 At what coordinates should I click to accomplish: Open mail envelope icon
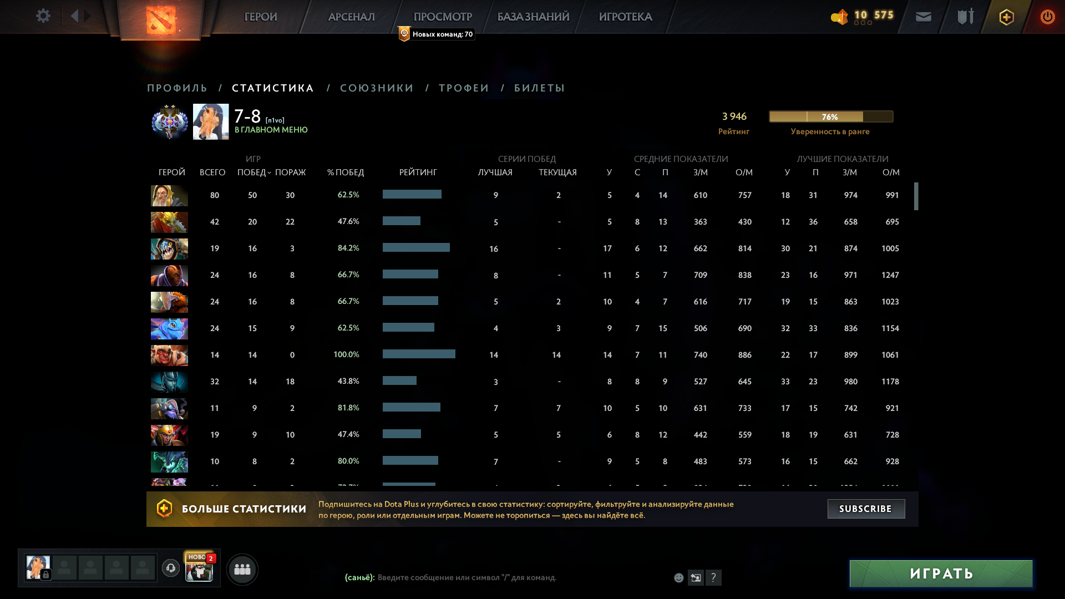coord(924,17)
